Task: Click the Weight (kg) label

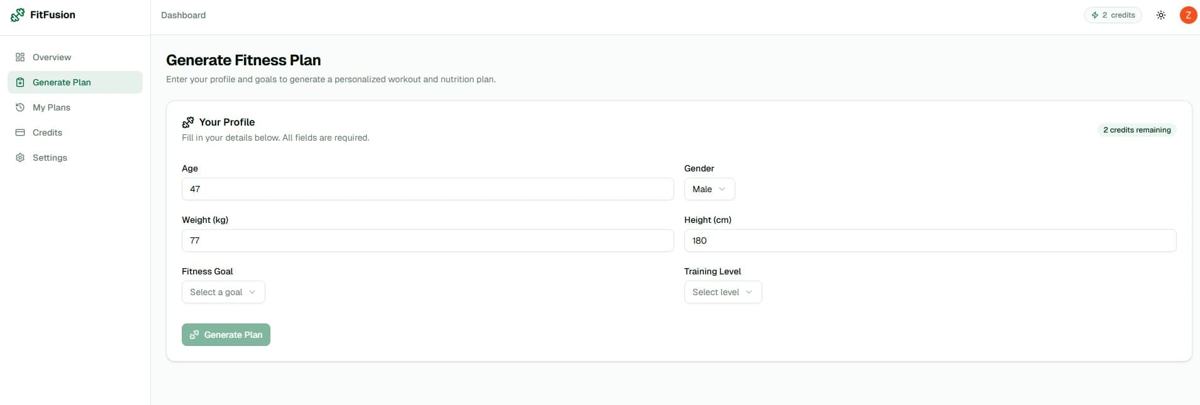Action: pyautogui.click(x=205, y=220)
